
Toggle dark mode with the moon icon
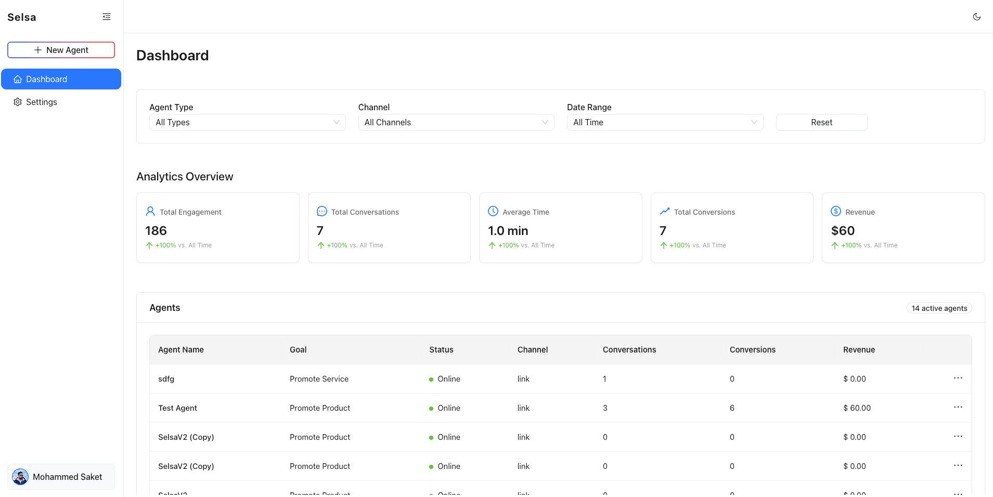977,16
